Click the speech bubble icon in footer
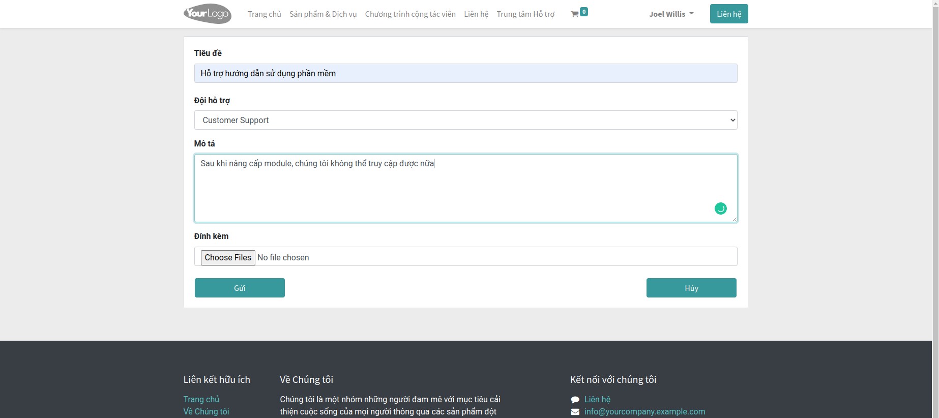Image resolution: width=939 pixels, height=418 pixels. pyautogui.click(x=575, y=400)
